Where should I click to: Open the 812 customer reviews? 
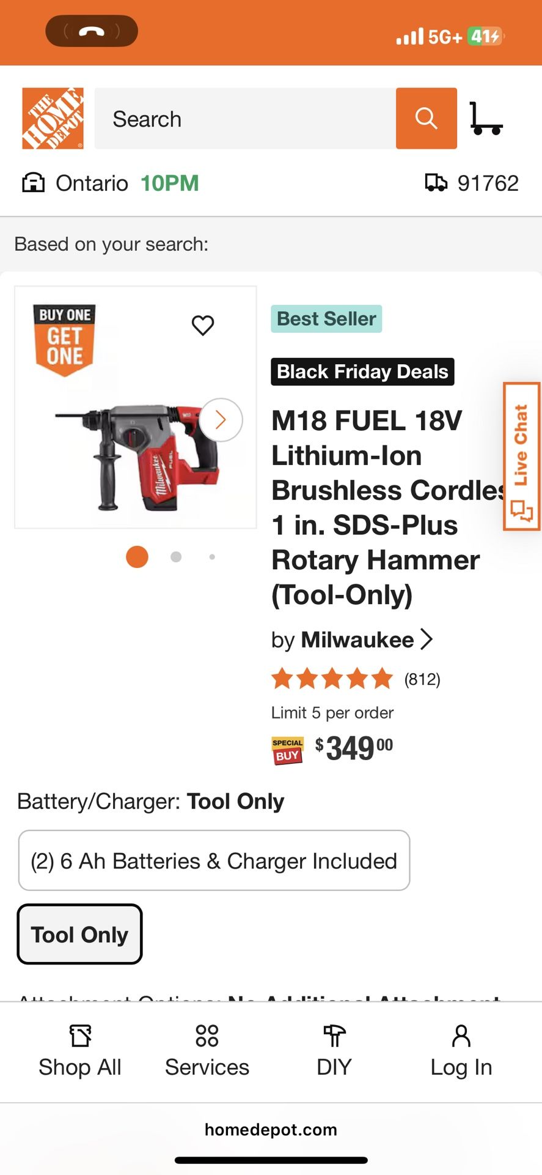[422, 679]
